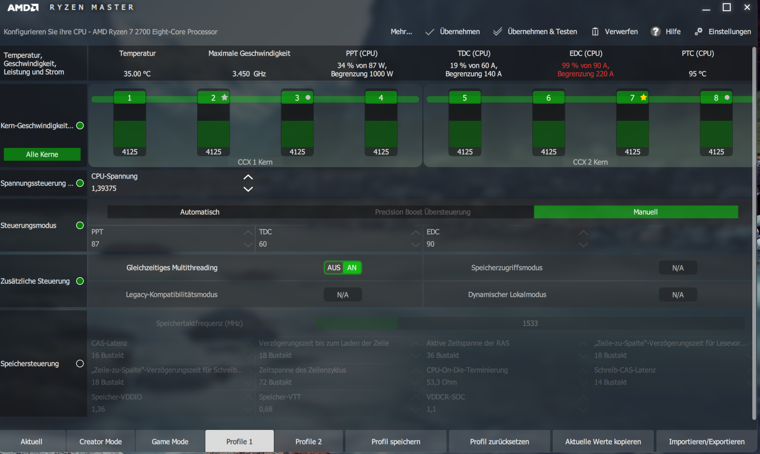Click Profil zurücksetzen button

click(500, 442)
